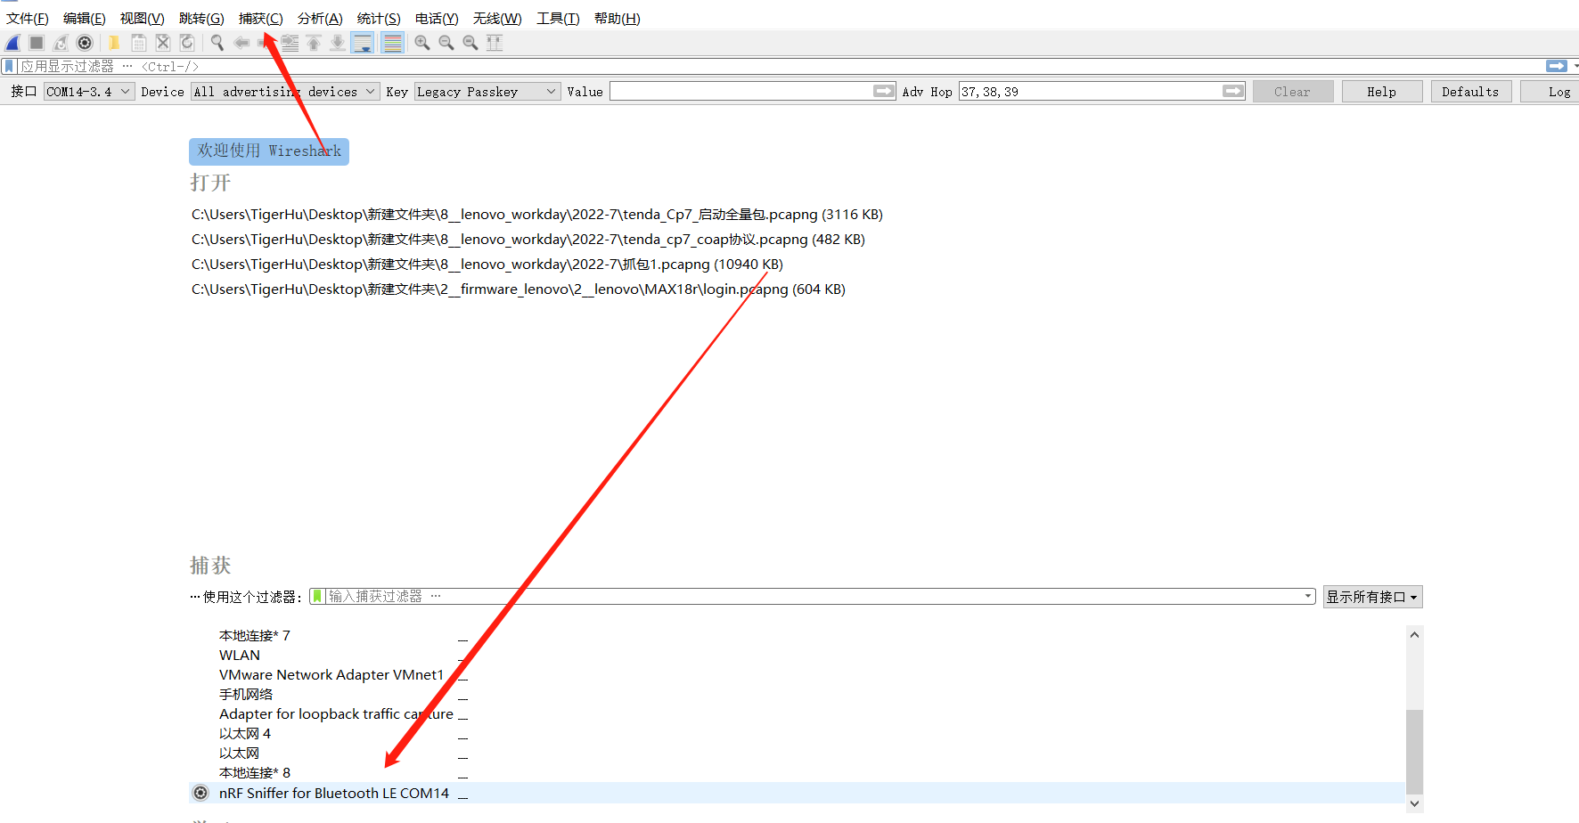Screen dimensions: 1579x823
Task: Toggle packet list colorization
Action: pos(392,43)
